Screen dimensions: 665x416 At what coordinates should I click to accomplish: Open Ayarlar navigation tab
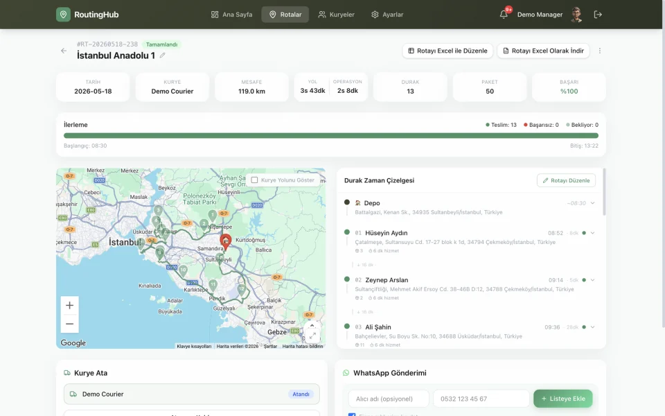(387, 15)
